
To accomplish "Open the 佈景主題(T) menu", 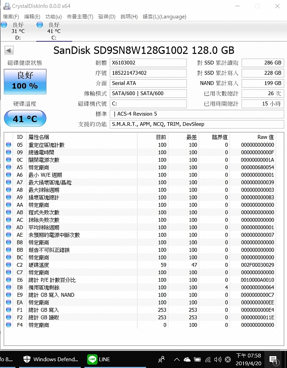I will tap(80, 17).
